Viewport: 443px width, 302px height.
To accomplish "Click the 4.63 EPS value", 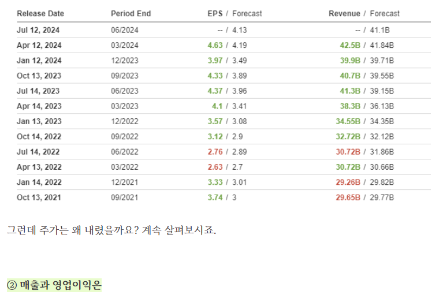I will [x=215, y=46].
